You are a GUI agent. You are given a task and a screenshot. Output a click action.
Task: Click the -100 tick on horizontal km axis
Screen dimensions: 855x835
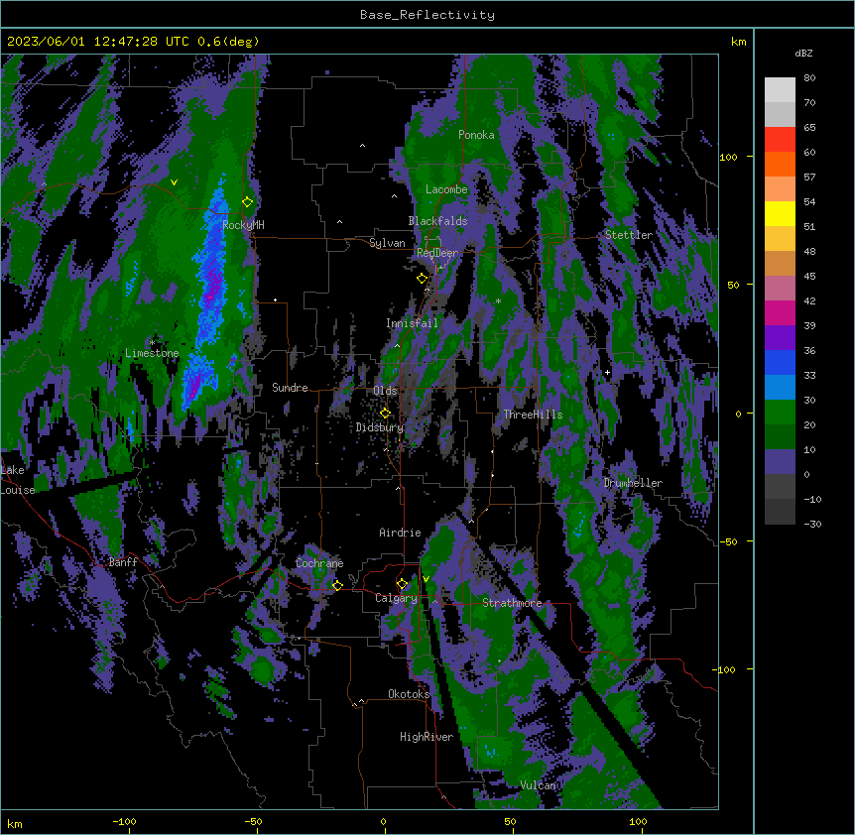124,821
